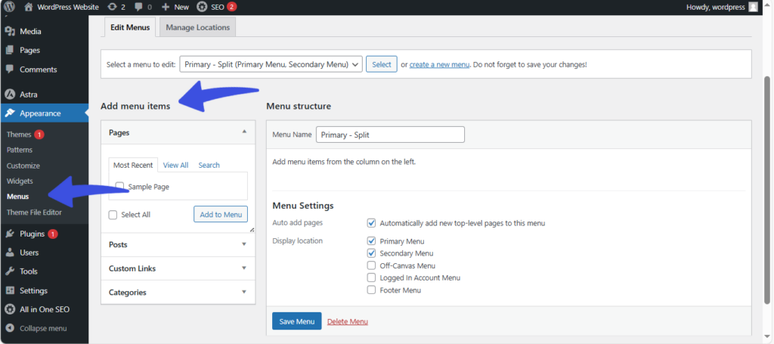Click the Select button
The image size is (774, 344).
382,64
